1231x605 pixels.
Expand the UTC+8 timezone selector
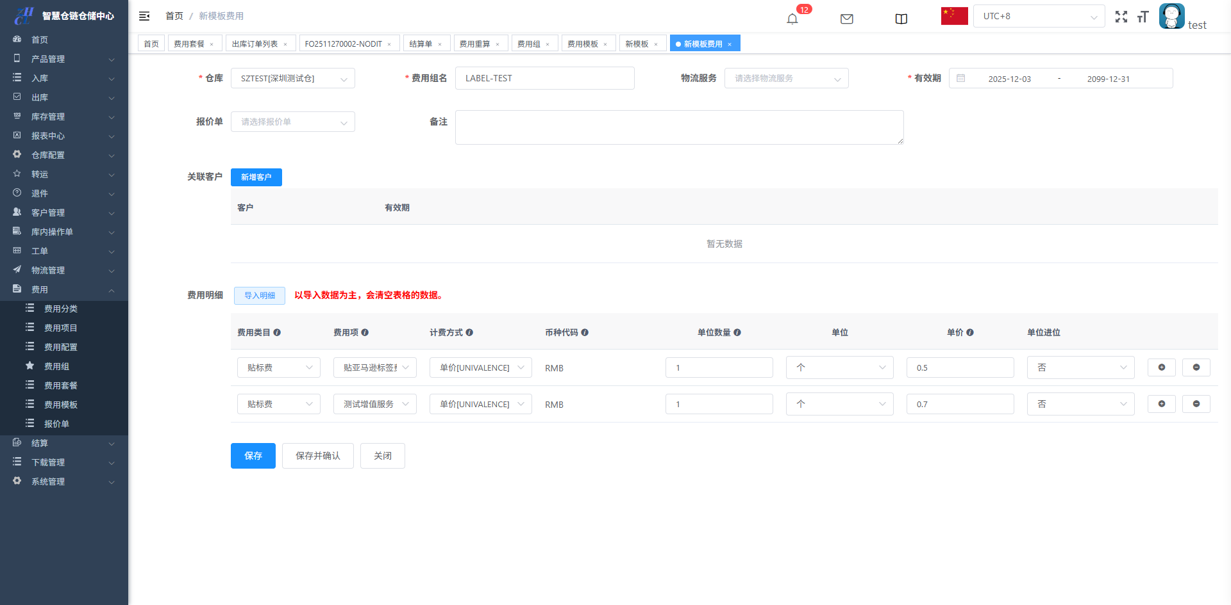pyautogui.click(x=1039, y=17)
